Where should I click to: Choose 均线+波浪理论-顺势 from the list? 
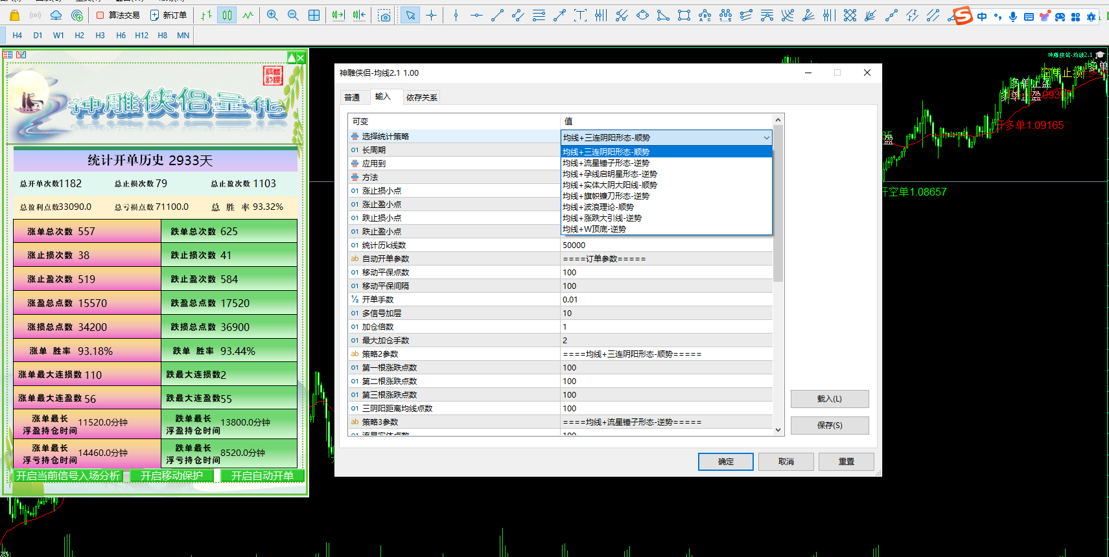[598, 207]
